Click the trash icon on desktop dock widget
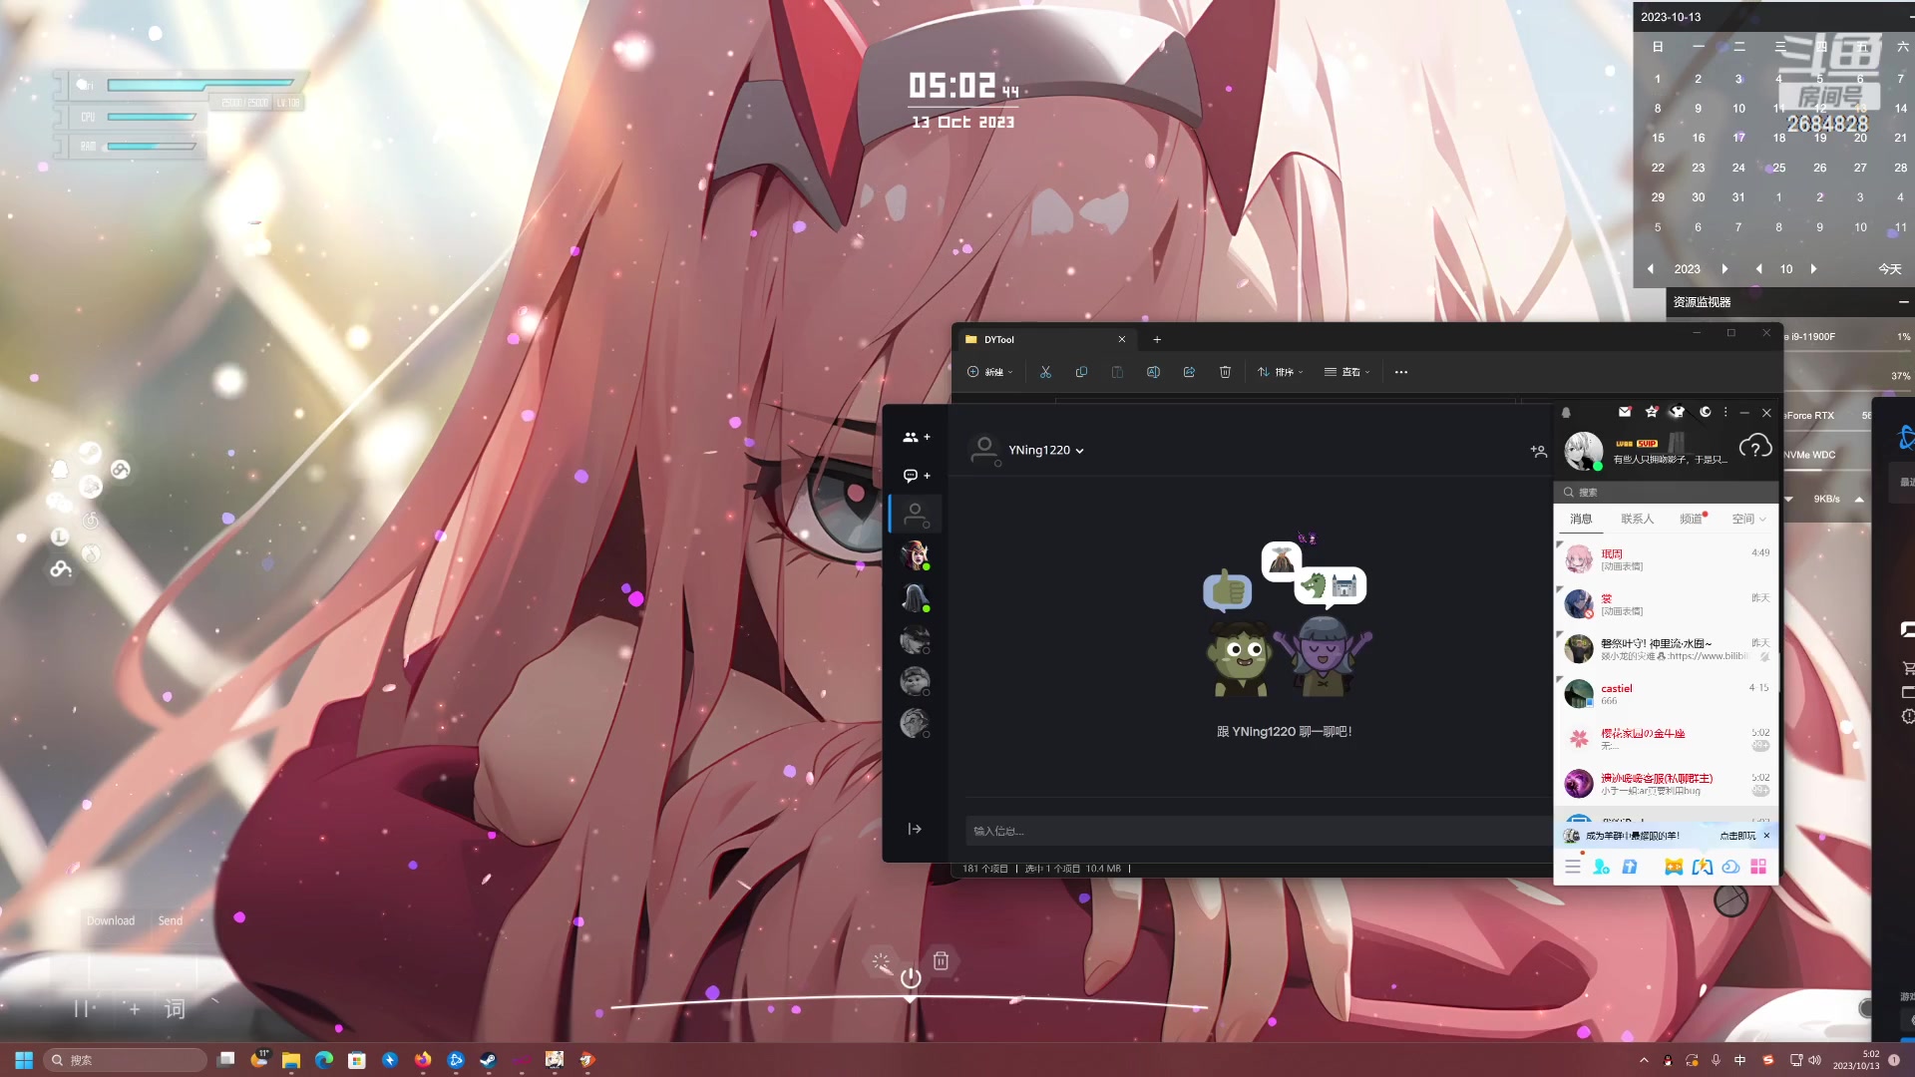 tap(941, 960)
